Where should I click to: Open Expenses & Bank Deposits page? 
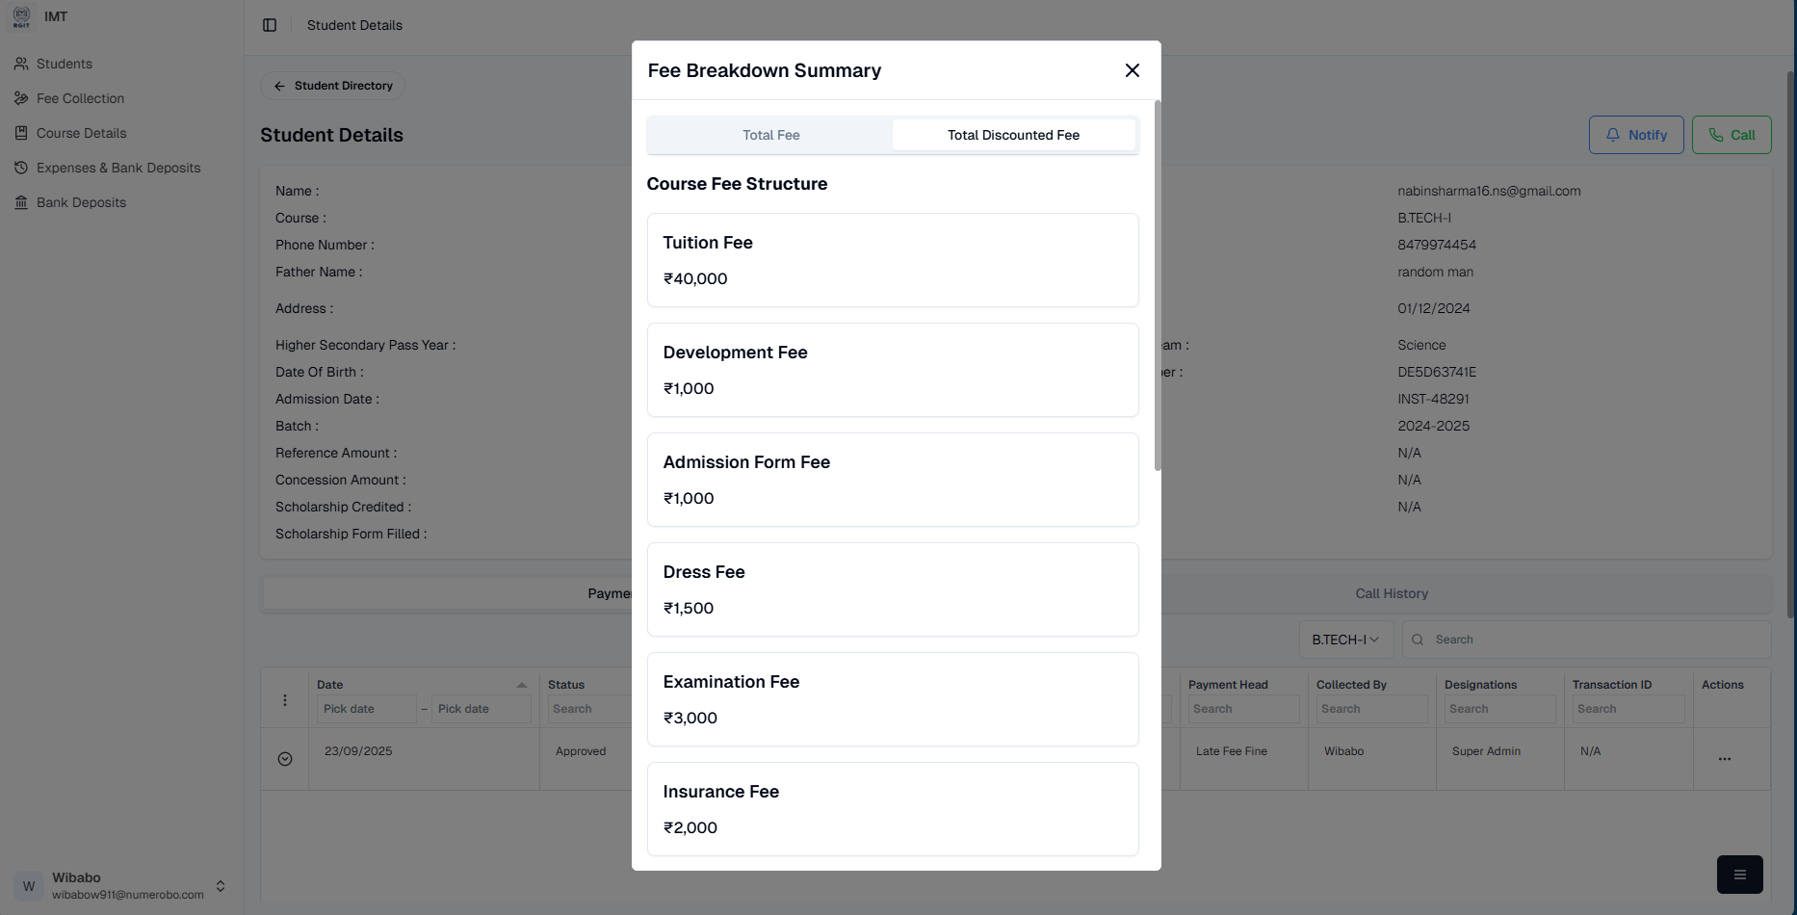click(118, 168)
